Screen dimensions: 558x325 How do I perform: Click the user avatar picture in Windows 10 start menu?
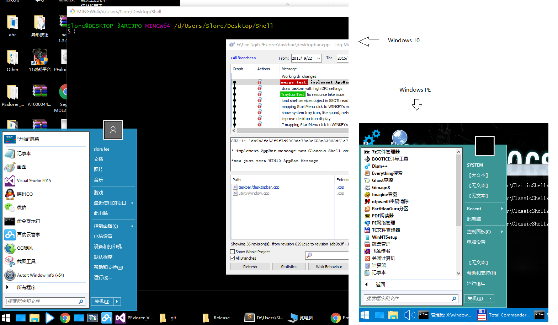pos(113,130)
